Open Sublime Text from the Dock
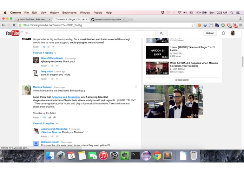Viewport: 244px width, 173px height. 167,155
